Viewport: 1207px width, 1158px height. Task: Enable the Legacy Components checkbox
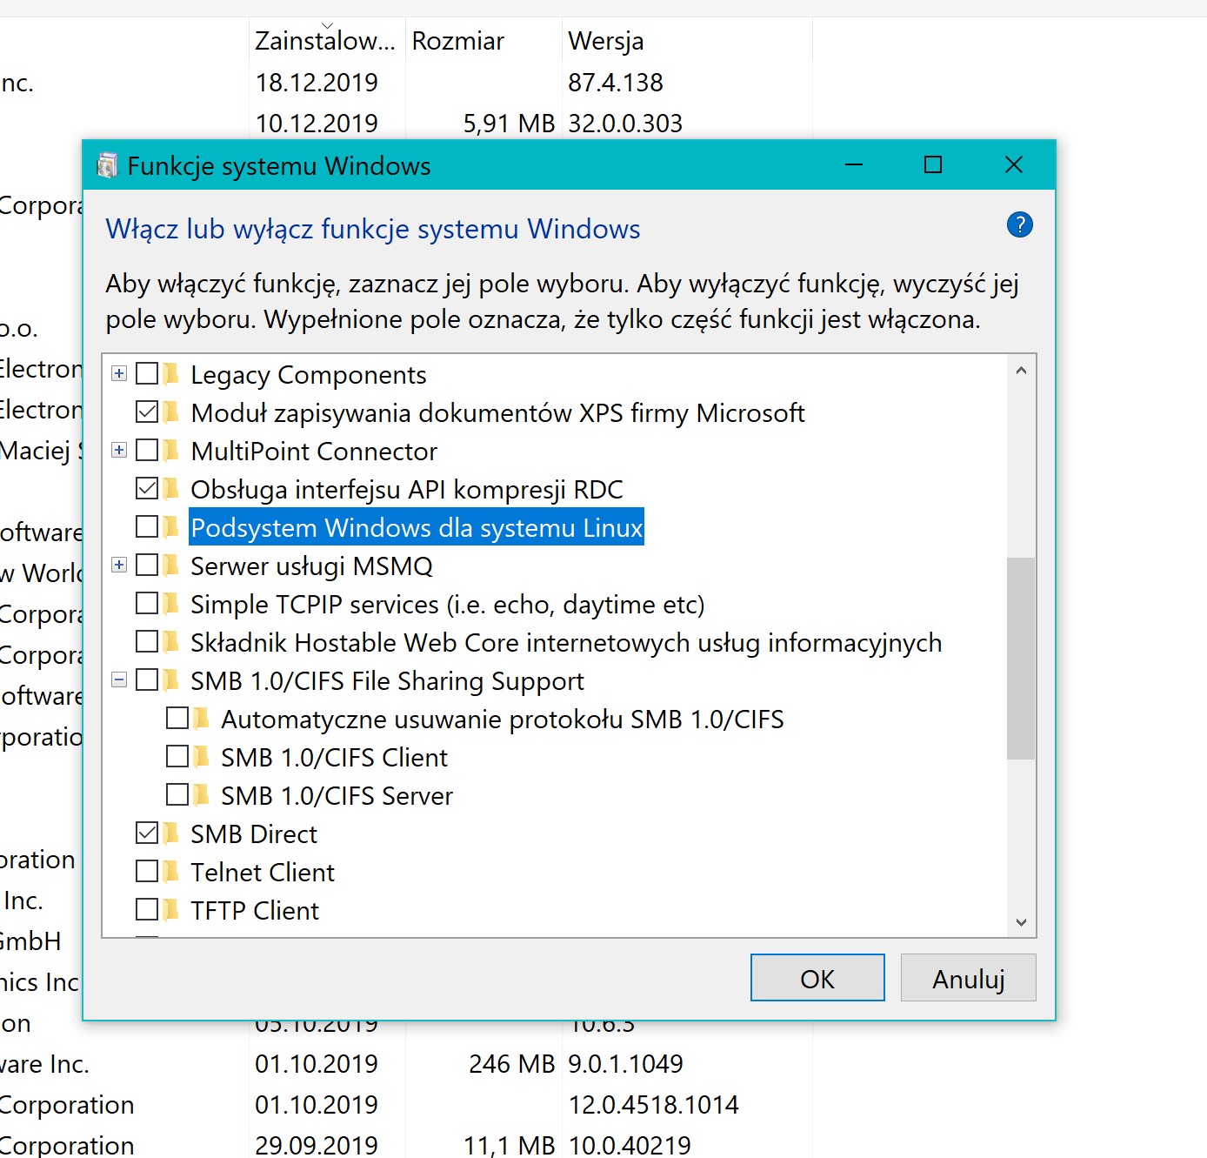pyautogui.click(x=147, y=373)
